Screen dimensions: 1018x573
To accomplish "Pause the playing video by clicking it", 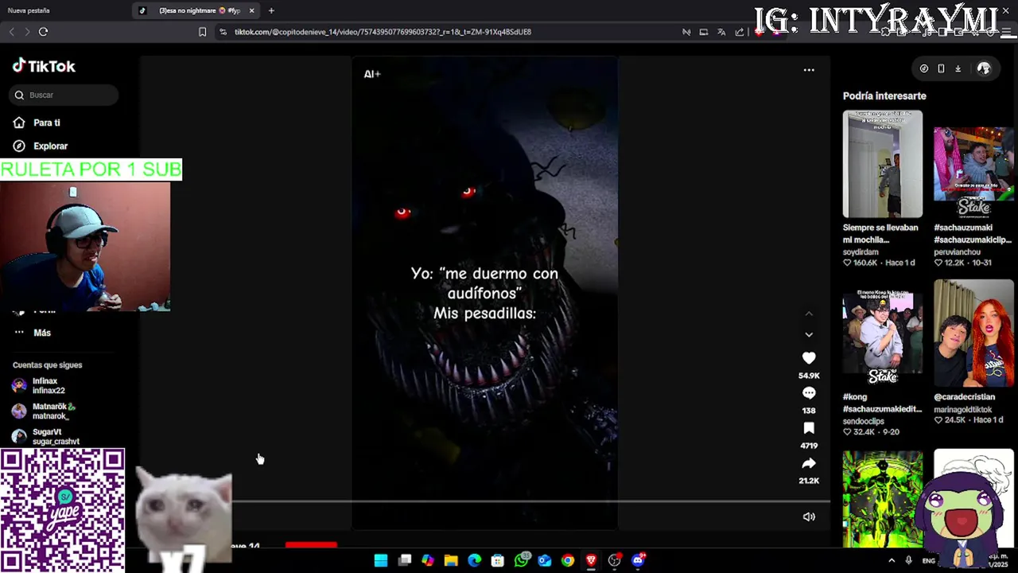I will tap(485, 293).
